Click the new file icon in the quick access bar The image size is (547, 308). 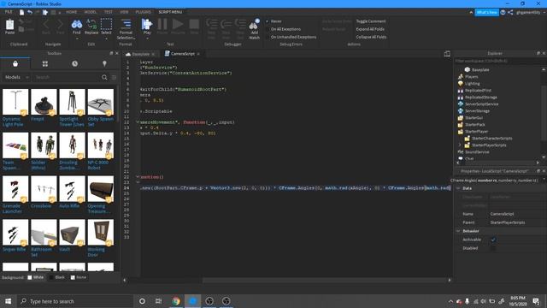pyautogui.click(x=21, y=12)
